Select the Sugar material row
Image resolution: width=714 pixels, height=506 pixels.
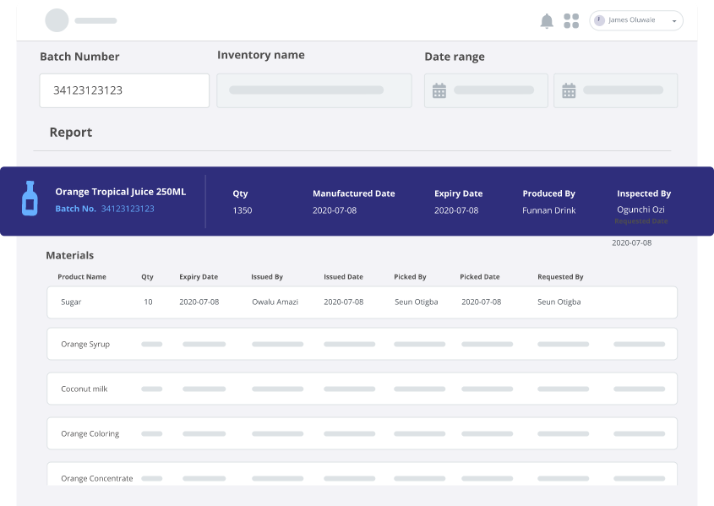(x=362, y=302)
